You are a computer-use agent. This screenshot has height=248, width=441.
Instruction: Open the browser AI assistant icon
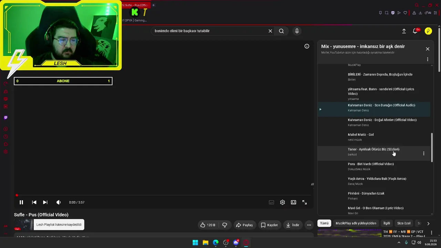tap(428, 13)
